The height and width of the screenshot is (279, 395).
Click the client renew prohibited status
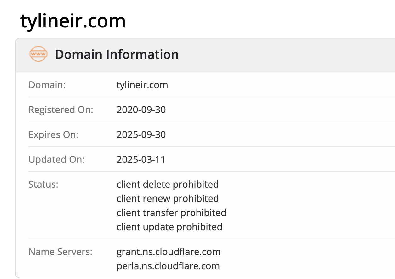tap(168, 198)
